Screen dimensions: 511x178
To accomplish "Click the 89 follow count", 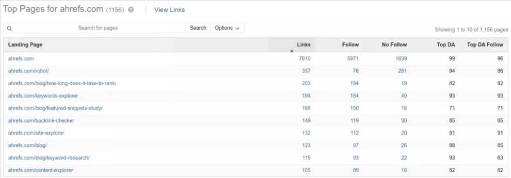I will (355, 170).
